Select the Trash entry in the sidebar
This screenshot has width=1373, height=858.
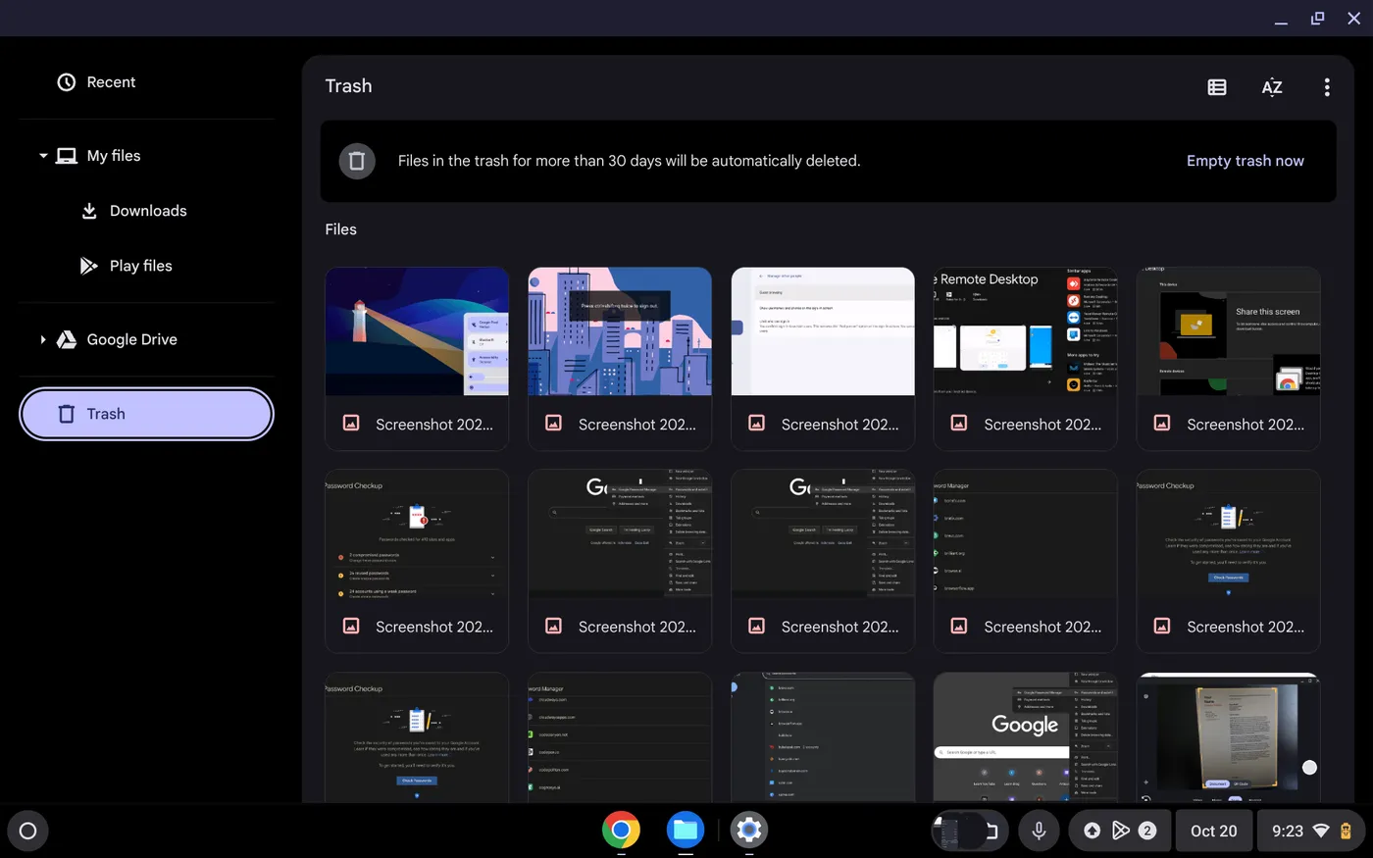pos(146,414)
